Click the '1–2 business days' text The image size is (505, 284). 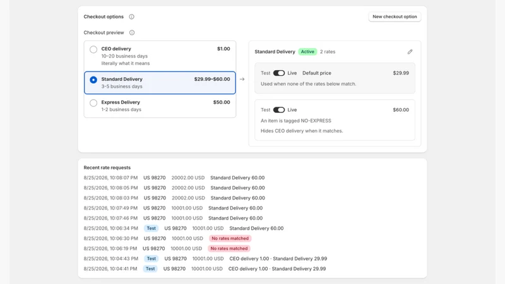[x=121, y=109]
